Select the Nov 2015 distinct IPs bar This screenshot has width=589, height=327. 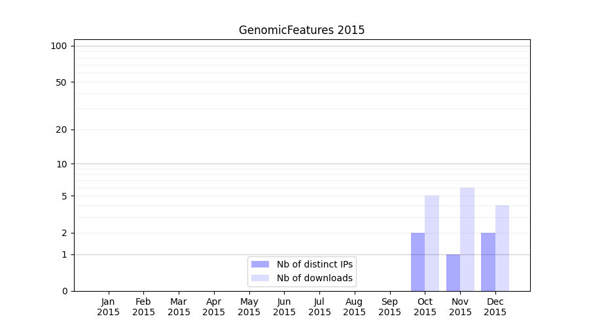point(453,273)
